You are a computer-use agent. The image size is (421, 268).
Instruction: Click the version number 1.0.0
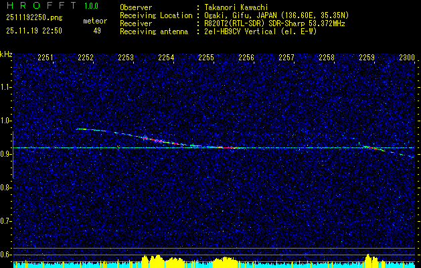pyautogui.click(x=91, y=6)
